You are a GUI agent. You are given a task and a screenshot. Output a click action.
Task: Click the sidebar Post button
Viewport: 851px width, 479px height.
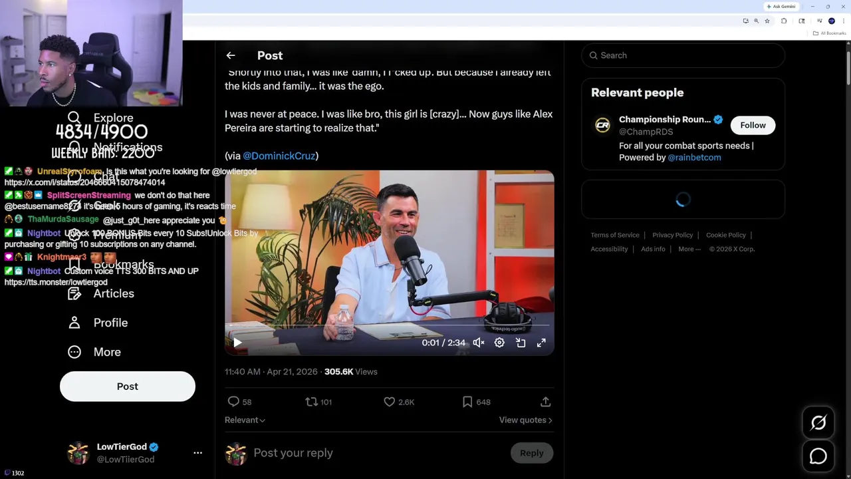[x=128, y=387]
